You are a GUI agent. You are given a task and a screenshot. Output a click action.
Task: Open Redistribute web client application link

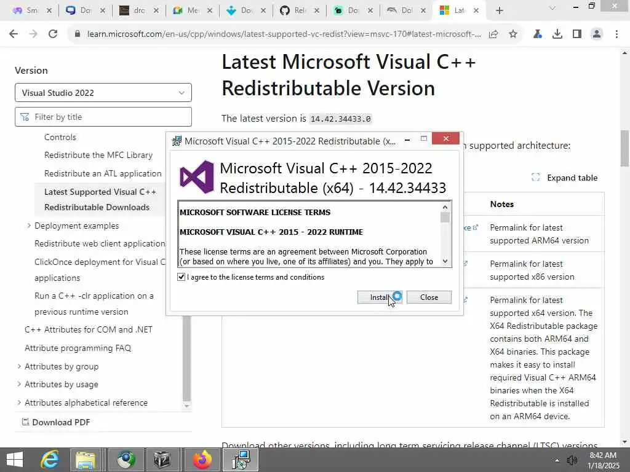(x=100, y=243)
